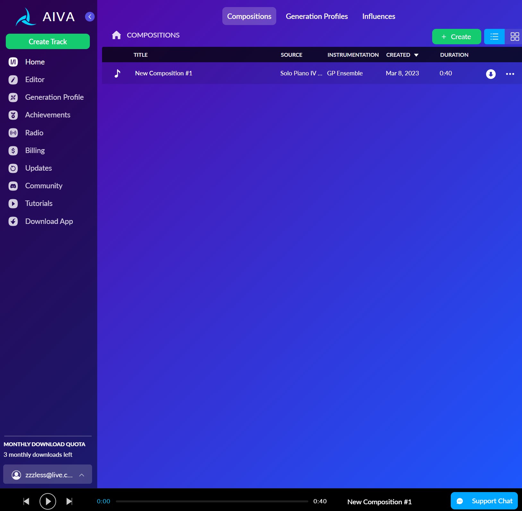Switch to list view
Screen dimensions: 522x511
pos(494,37)
